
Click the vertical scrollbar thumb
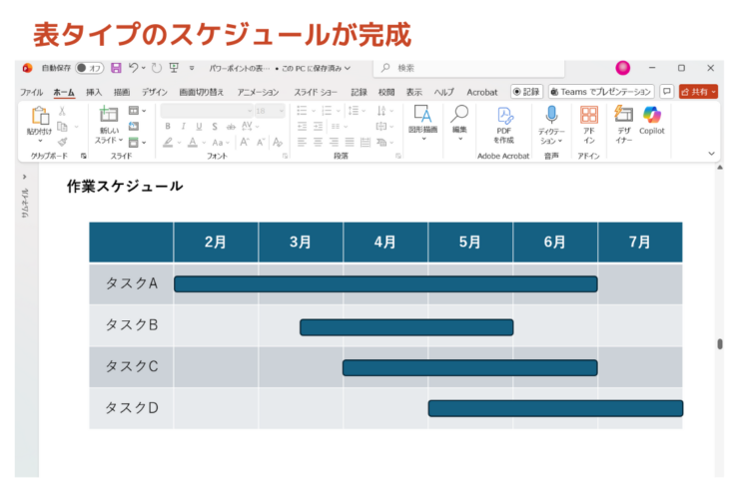(x=720, y=344)
